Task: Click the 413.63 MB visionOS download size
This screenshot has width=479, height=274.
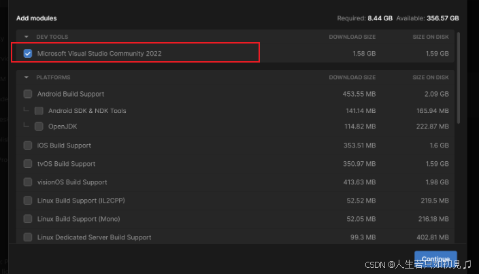Action: [359, 182]
